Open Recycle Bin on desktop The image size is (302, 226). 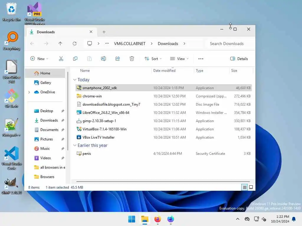(x=12, y=12)
